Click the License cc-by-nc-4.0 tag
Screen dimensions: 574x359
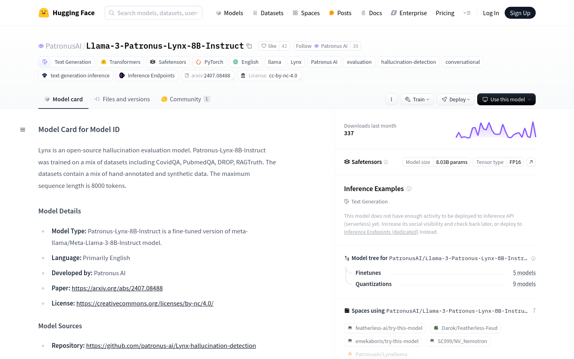[x=269, y=75]
